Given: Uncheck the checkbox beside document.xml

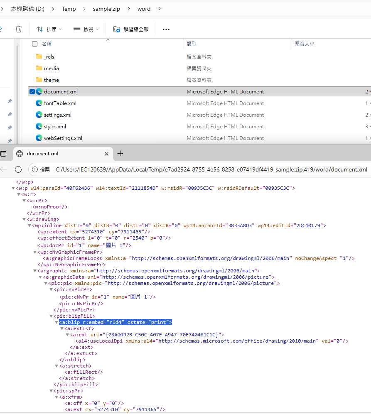Looking at the screenshot, I should coord(32,91).
